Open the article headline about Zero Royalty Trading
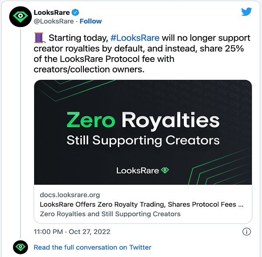Viewport: 262px width, 257px height. click(x=141, y=204)
